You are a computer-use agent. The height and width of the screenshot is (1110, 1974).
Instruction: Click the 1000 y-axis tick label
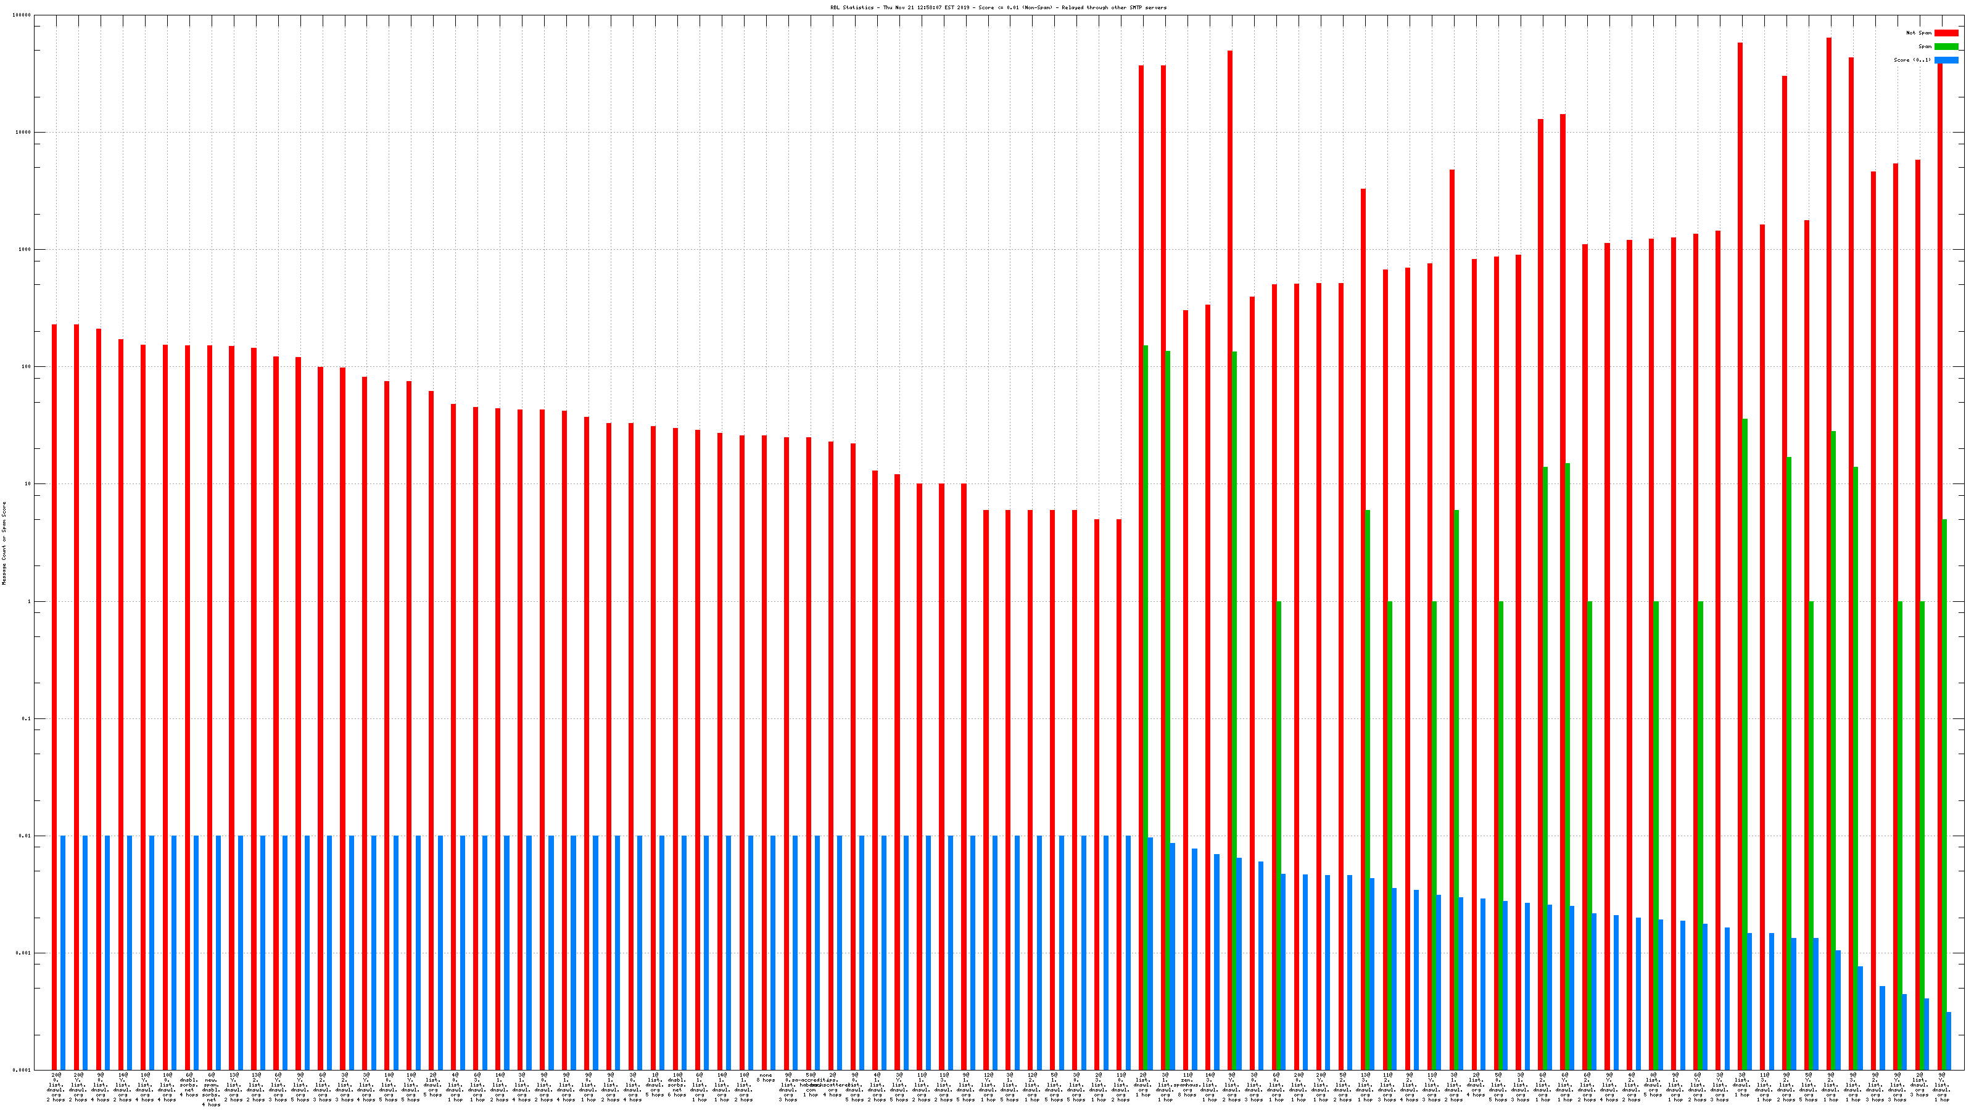(25, 250)
